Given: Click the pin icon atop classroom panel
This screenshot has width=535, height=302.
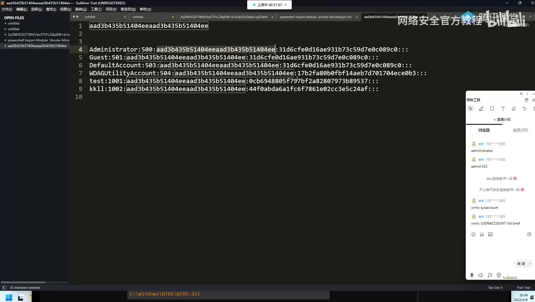Looking at the screenshot, I should pyautogui.click(x=521, y=94).
